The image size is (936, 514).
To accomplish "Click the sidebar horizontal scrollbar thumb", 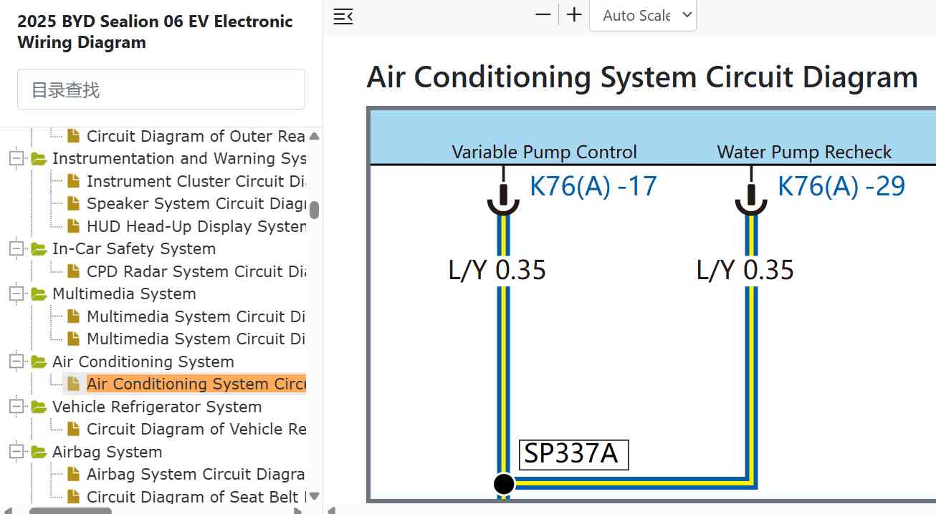I will (70, 510).
